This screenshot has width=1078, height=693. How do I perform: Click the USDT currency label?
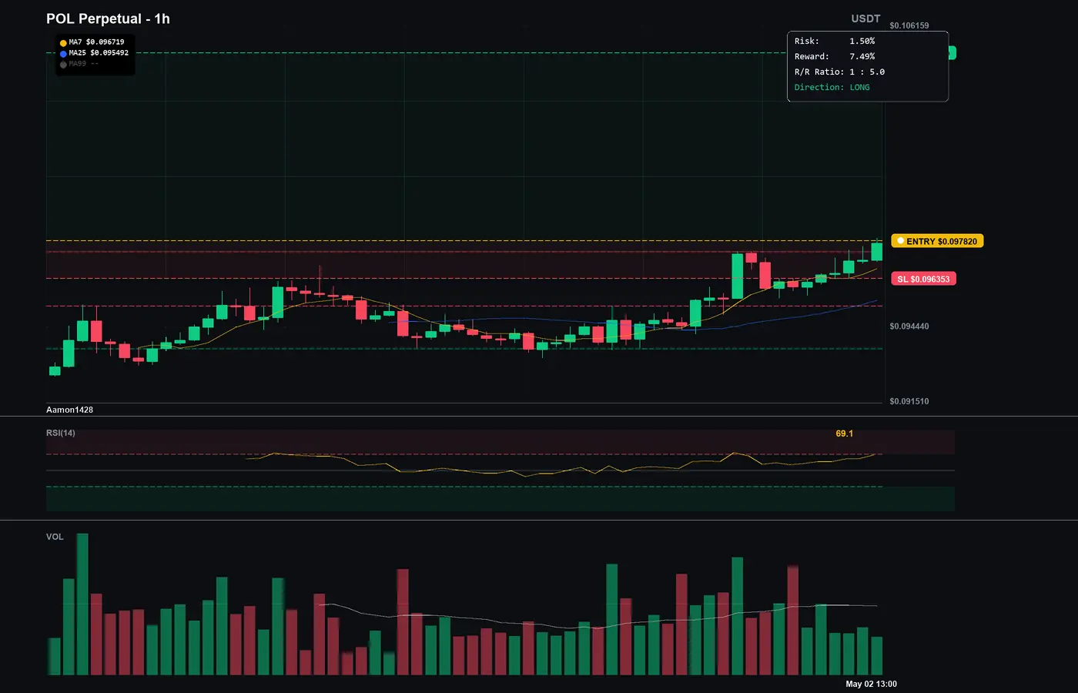pos(865,18)
